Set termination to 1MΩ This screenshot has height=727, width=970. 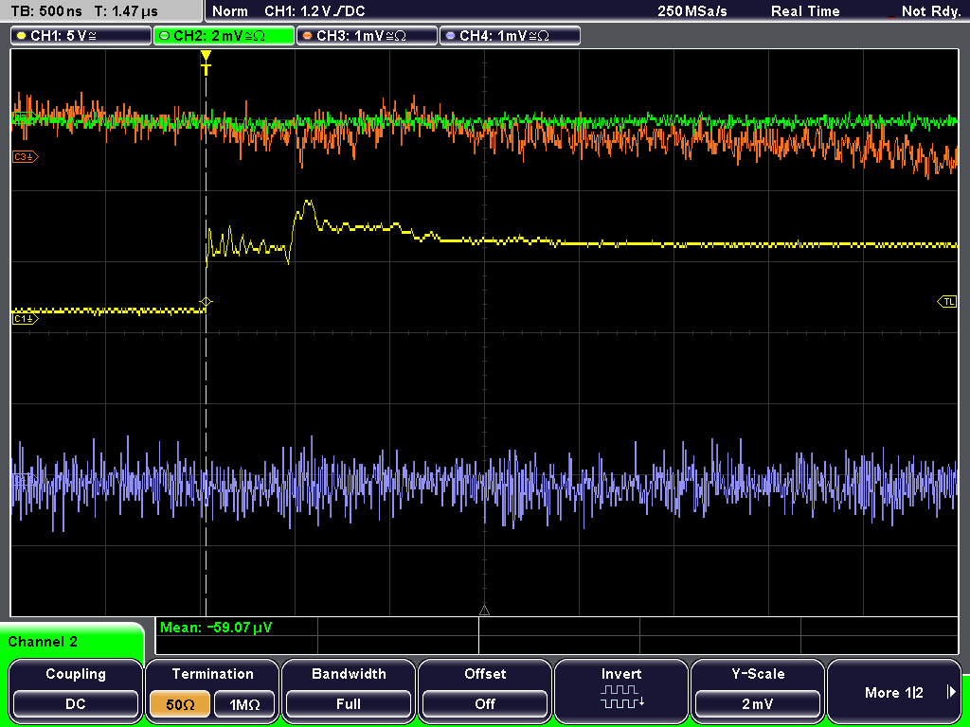[x=244, y=704]
